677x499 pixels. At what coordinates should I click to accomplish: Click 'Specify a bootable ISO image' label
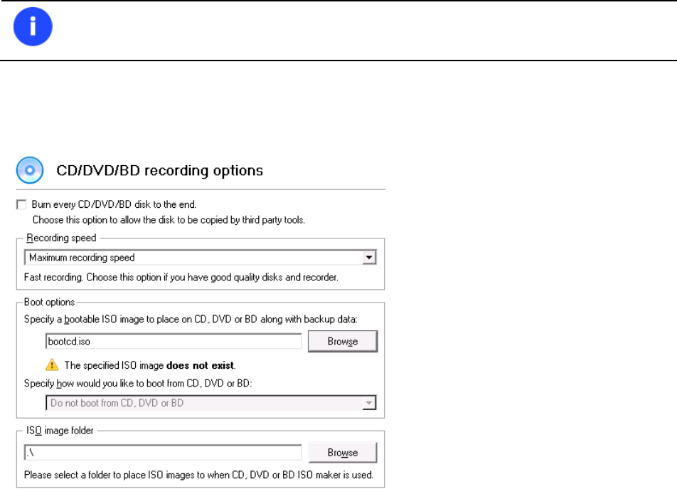[x=191, y=320]
